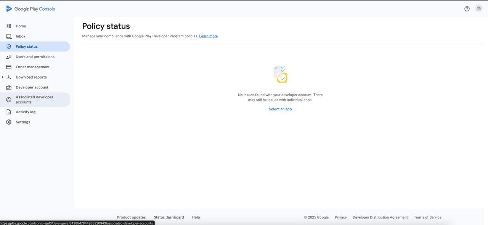
Task: Open Product updates footer link
Action: coord(132,217)
